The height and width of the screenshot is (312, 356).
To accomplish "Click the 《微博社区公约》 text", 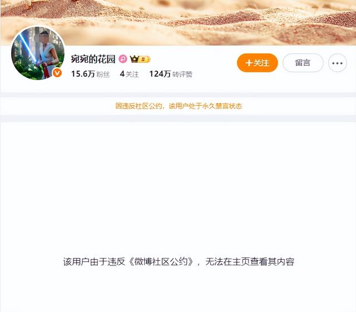I will pyautogui.click(x=161, y=262).
